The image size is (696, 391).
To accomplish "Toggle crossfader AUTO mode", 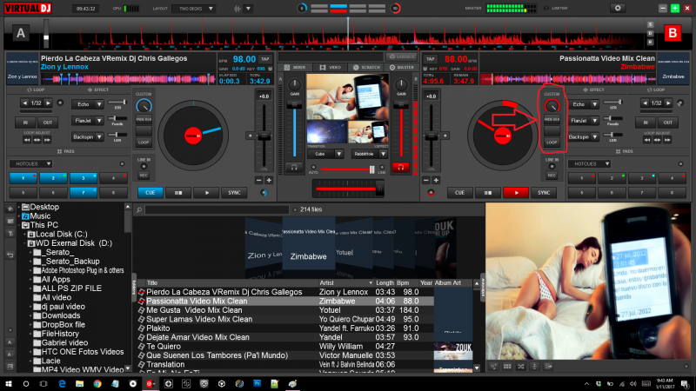I will pos(313,168).
